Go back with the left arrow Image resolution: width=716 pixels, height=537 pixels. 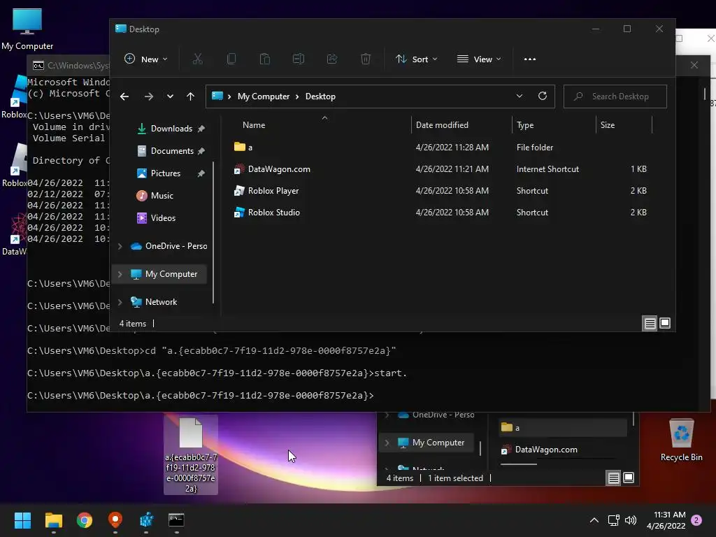124,96
